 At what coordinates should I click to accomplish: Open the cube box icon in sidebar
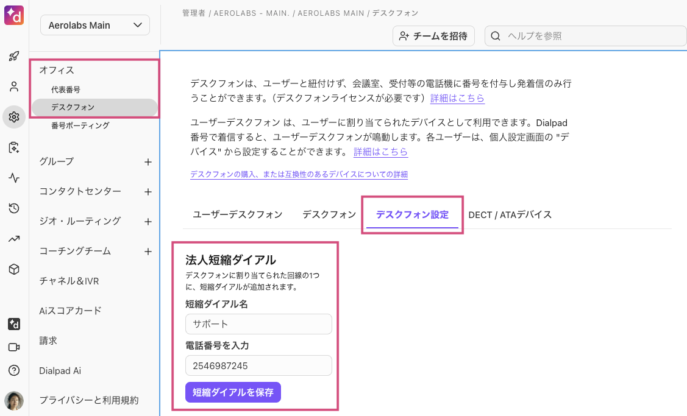tap(14, 269)
